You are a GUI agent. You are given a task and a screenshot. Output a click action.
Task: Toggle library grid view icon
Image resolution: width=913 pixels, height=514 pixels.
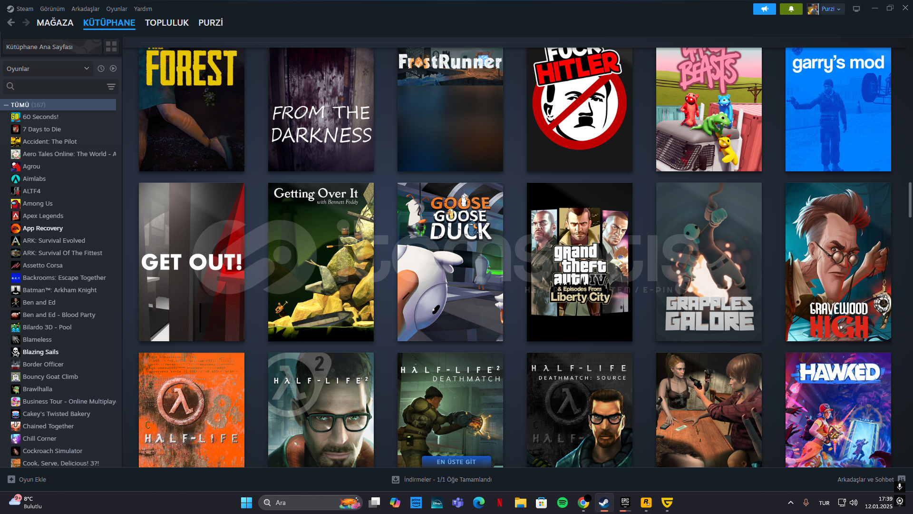(x=111, y=46)
